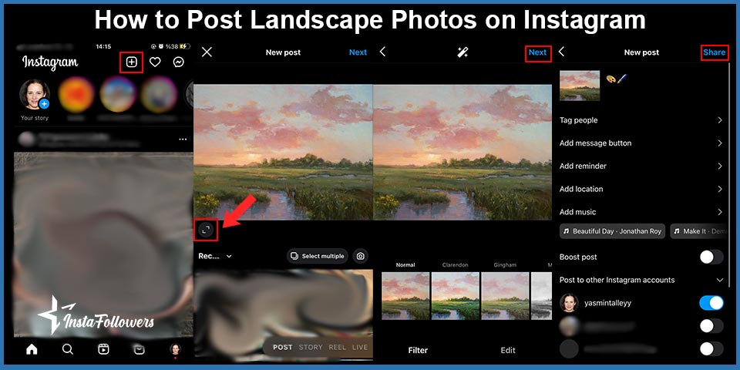Go to the Home tab icon
The image size is (740, 370).
pos(32,349)
